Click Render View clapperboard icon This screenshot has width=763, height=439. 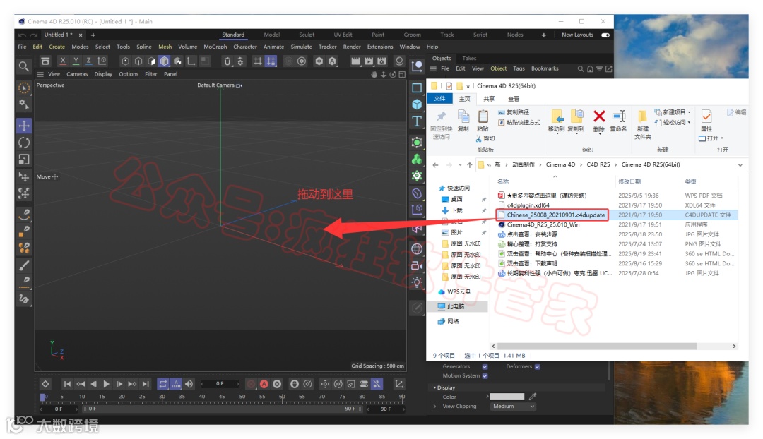click(x=355, y=61)
